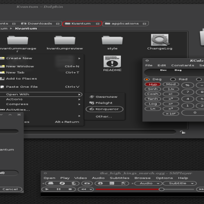This screenshot has width=204, height=204.
Task: Take a screenshot with SMPlayer camera icon
Action: click(87, 184)
